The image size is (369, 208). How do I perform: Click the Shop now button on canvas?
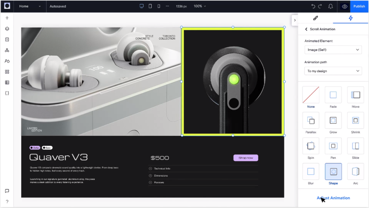tap(246, 158)
